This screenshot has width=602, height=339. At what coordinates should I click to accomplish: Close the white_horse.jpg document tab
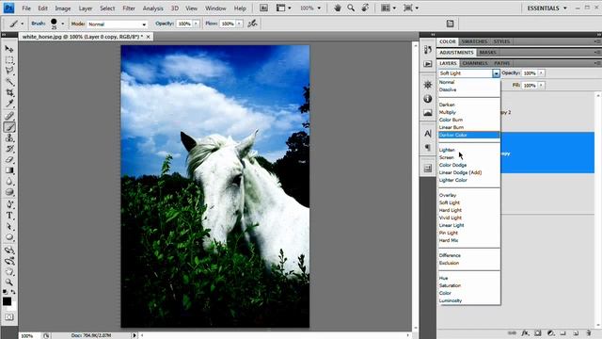click(149, 37)
